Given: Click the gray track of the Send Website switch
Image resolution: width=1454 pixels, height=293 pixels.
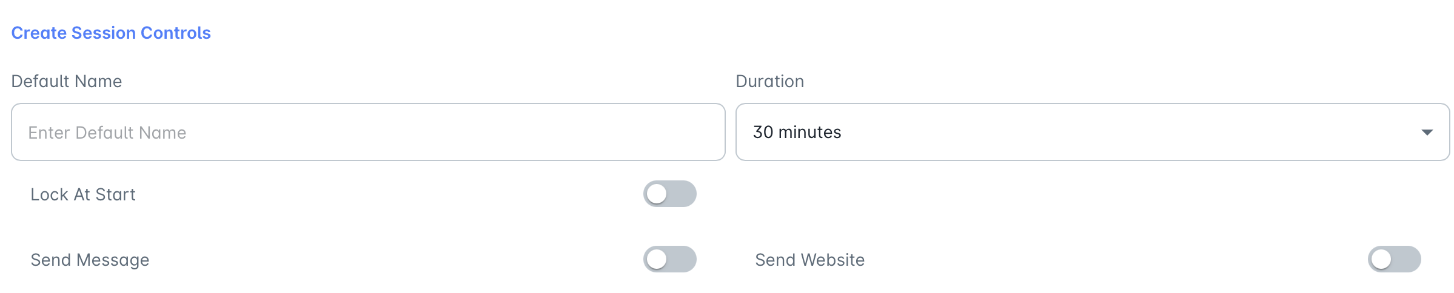Looking at the screenshot, I should (x=1407, y=259).
